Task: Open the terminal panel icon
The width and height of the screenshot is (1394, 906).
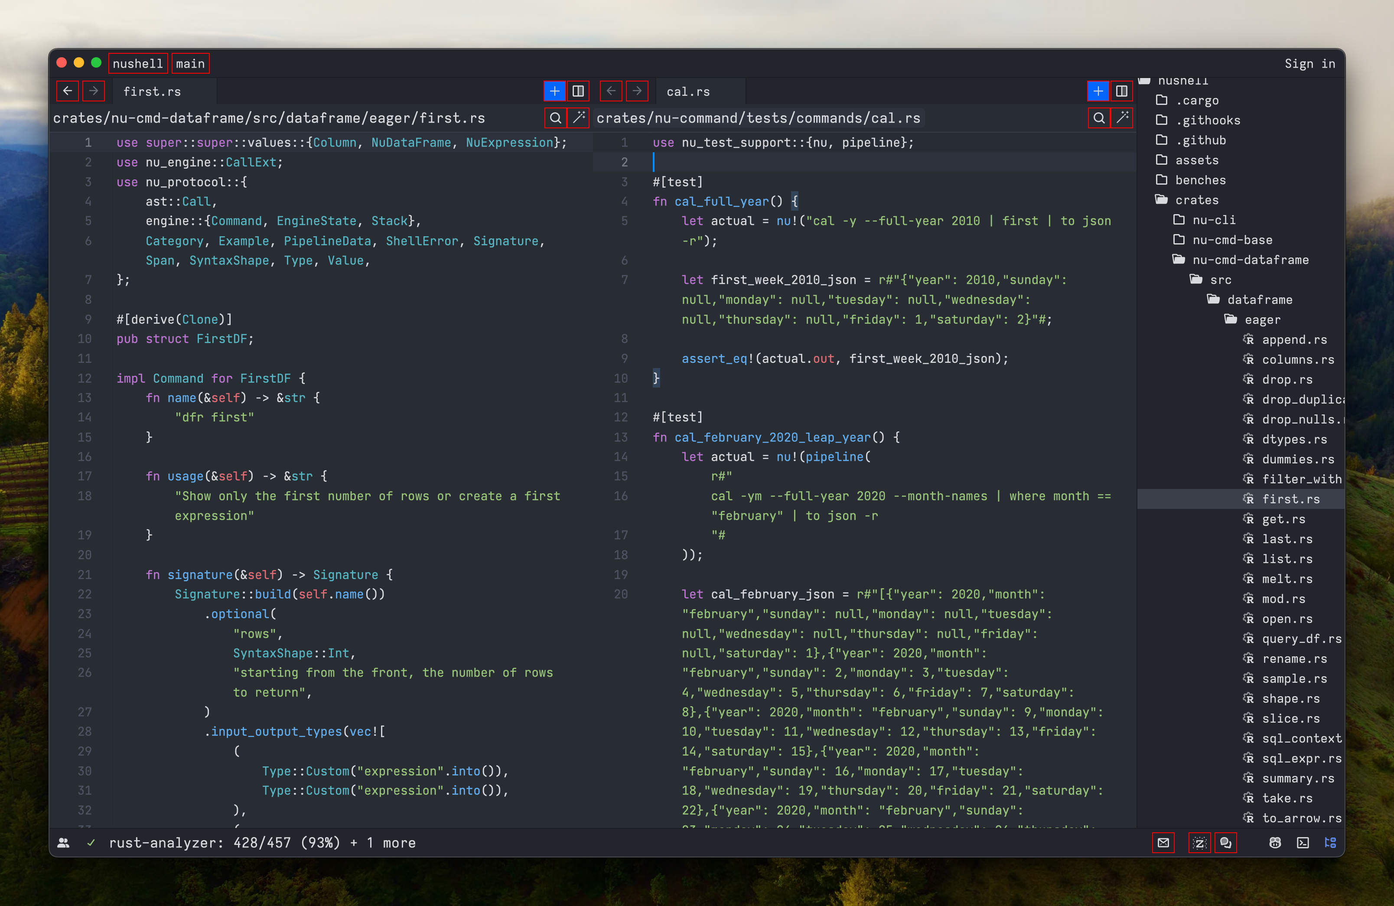Action: coord(1302,843)
